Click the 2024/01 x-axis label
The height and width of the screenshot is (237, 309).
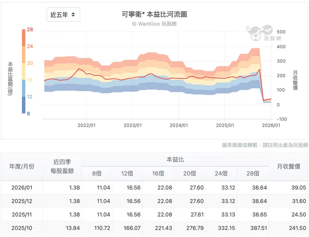pos(179,125)
